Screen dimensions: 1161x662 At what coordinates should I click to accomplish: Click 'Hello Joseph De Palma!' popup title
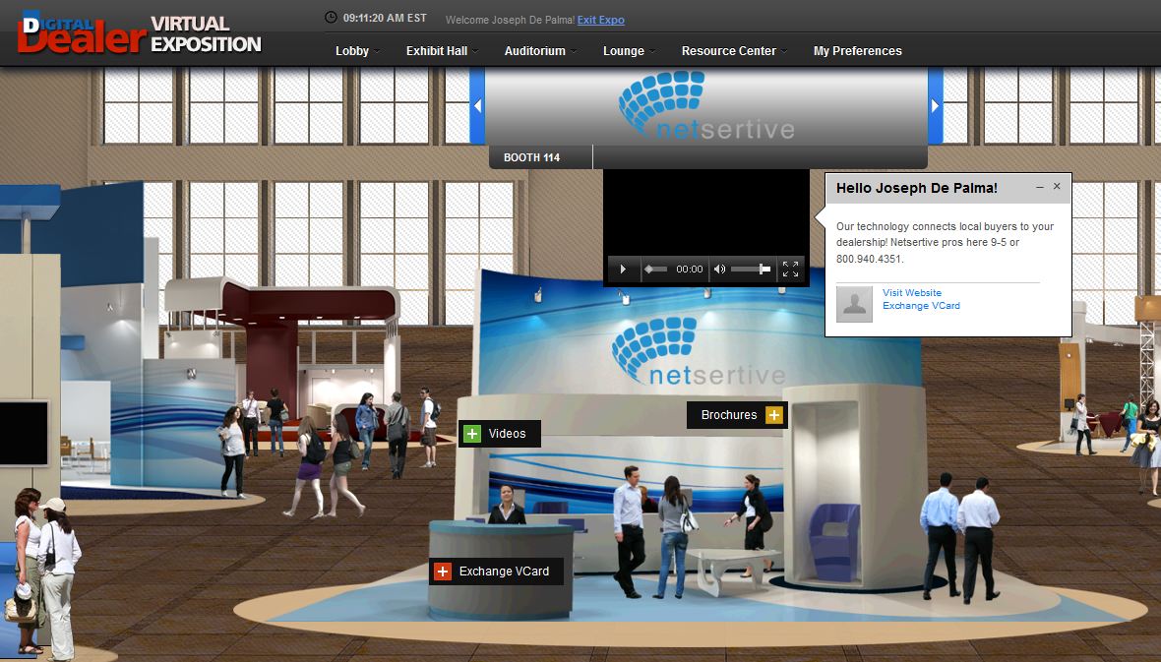point(917,188)
